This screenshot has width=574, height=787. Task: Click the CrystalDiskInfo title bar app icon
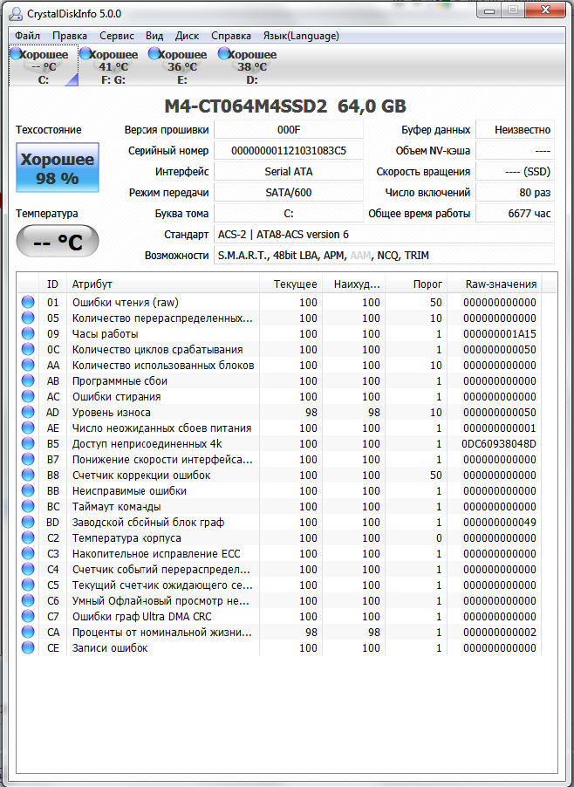click(17, 14)
